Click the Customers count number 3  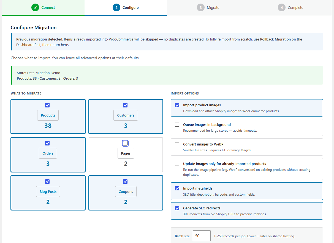click(126, 126)
